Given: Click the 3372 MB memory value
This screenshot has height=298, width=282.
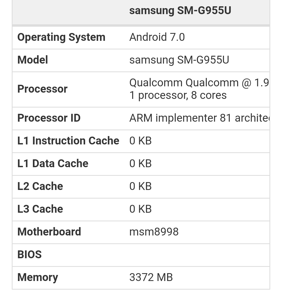Looking at the screenshot, I should [151, 278].
